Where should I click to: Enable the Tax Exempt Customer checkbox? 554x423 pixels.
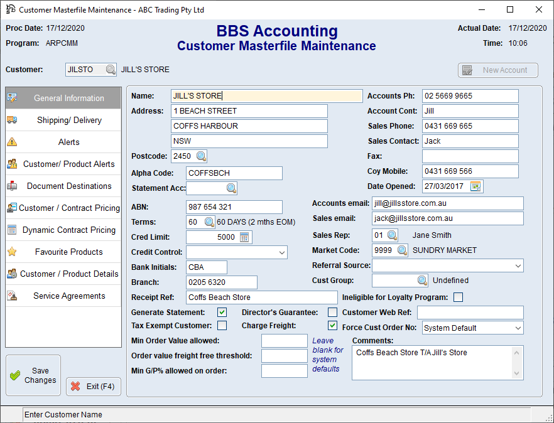(222, 325)
